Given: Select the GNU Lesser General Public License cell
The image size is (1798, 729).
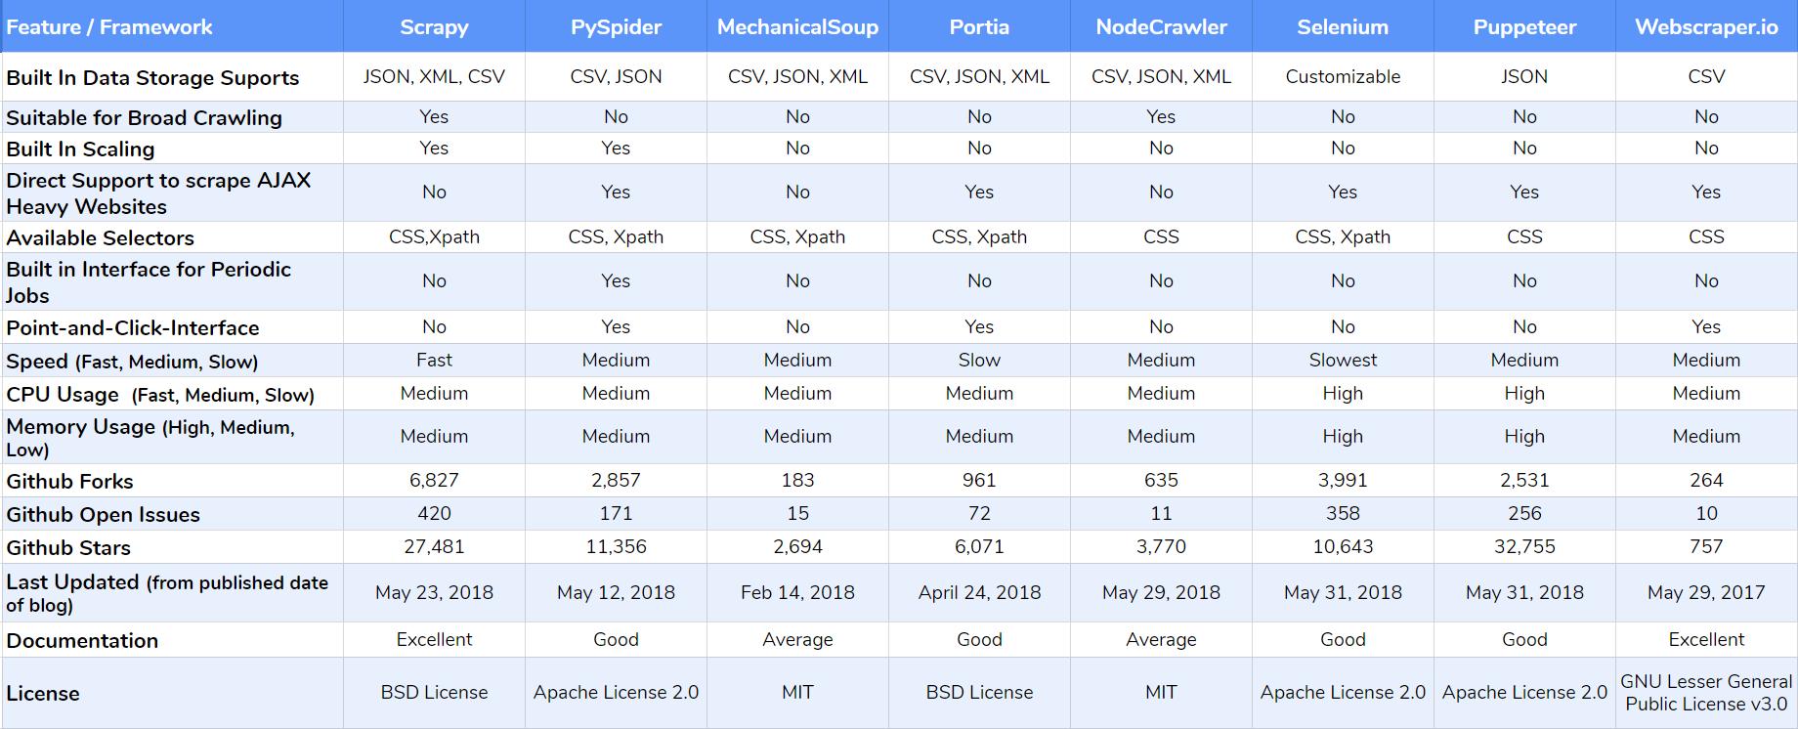Looking at the screenshot, I should [x=1706, y=693].
